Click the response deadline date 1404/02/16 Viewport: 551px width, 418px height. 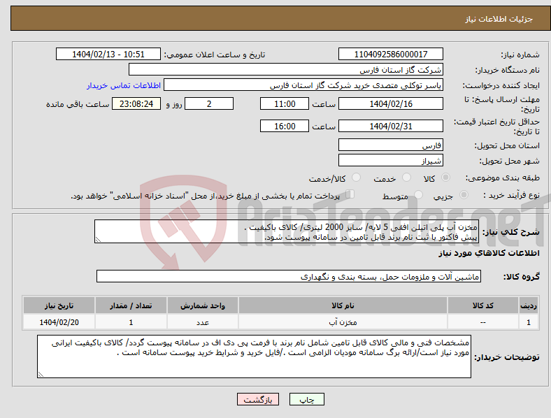pyautogui.click(x=391, y=103)
